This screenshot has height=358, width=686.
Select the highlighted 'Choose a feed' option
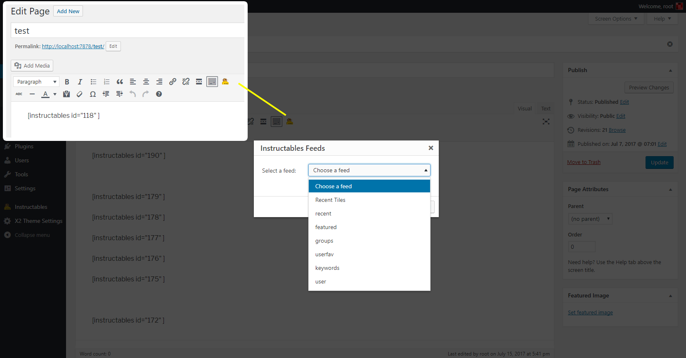tap(369, 186)
